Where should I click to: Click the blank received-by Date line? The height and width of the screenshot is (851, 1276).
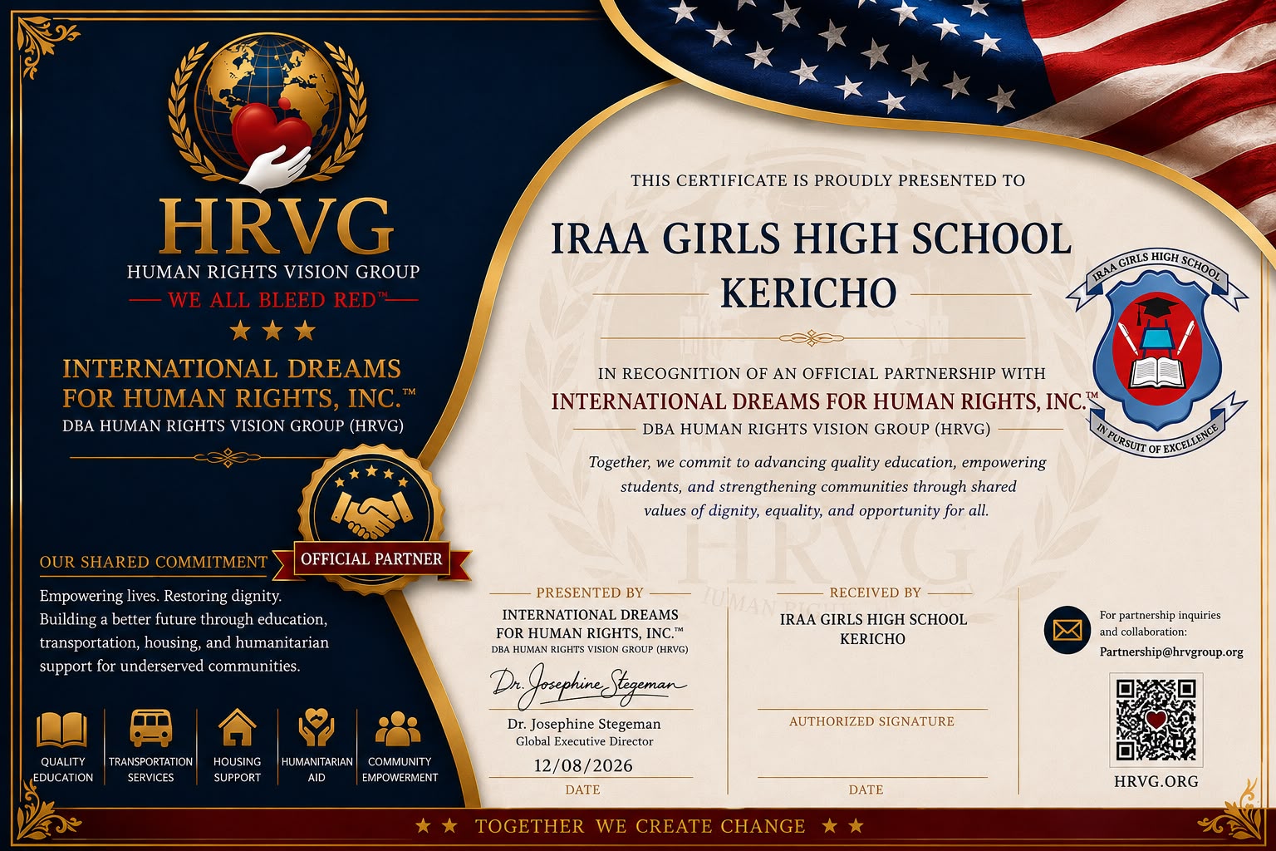[x=872, y=776]
